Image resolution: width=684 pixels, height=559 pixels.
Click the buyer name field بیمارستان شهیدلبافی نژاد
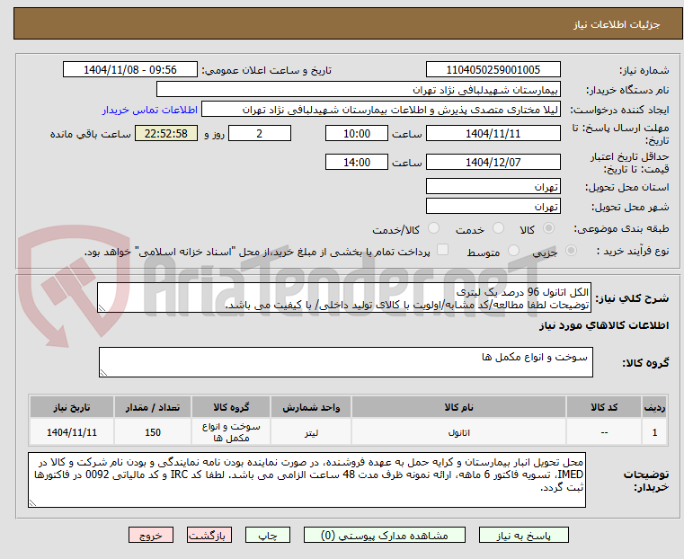click(x=358, y=90)
